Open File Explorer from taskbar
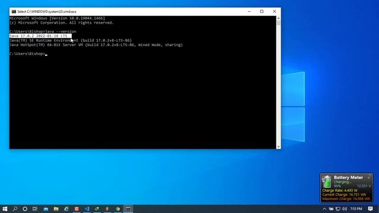The width and height of the screenshot is (379, 213). tap(56, 209)
